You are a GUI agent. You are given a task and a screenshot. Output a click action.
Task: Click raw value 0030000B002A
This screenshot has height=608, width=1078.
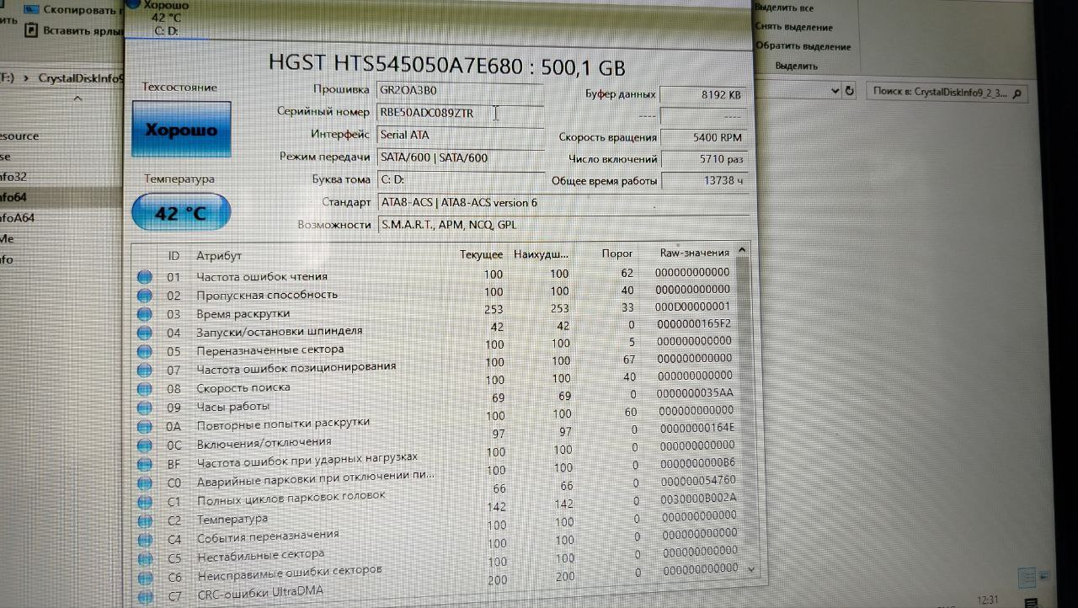[x=699, y=498]
